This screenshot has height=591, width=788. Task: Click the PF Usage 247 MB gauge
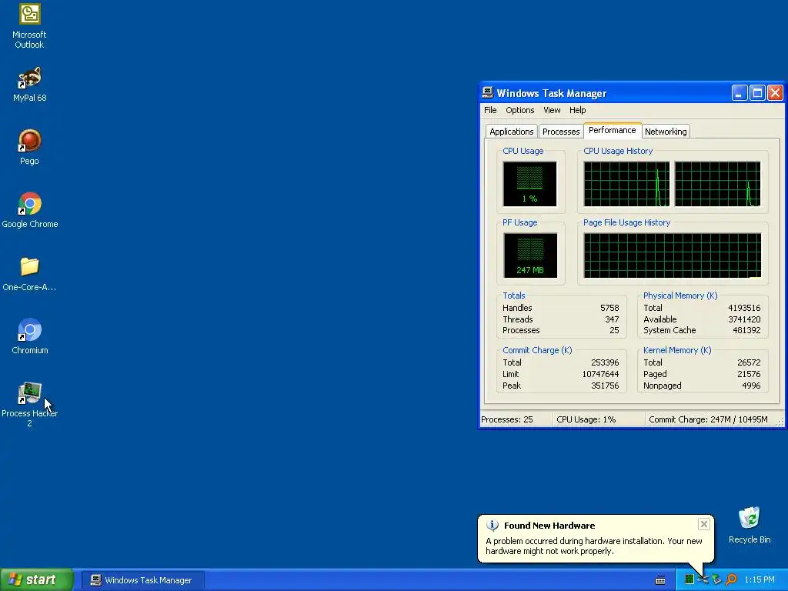coord(530,255)
